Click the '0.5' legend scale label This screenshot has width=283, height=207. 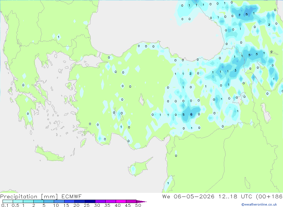pos(15,205)
